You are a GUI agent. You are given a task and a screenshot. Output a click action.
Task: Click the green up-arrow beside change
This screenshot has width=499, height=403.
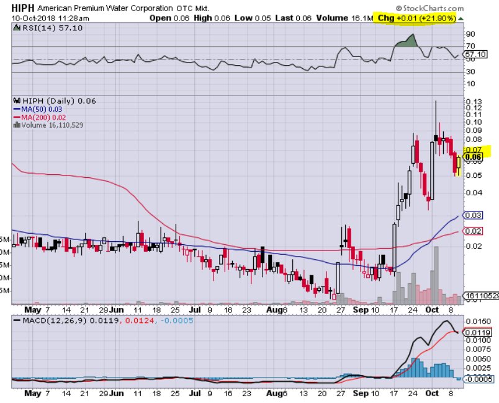click(x=461, y=19)
